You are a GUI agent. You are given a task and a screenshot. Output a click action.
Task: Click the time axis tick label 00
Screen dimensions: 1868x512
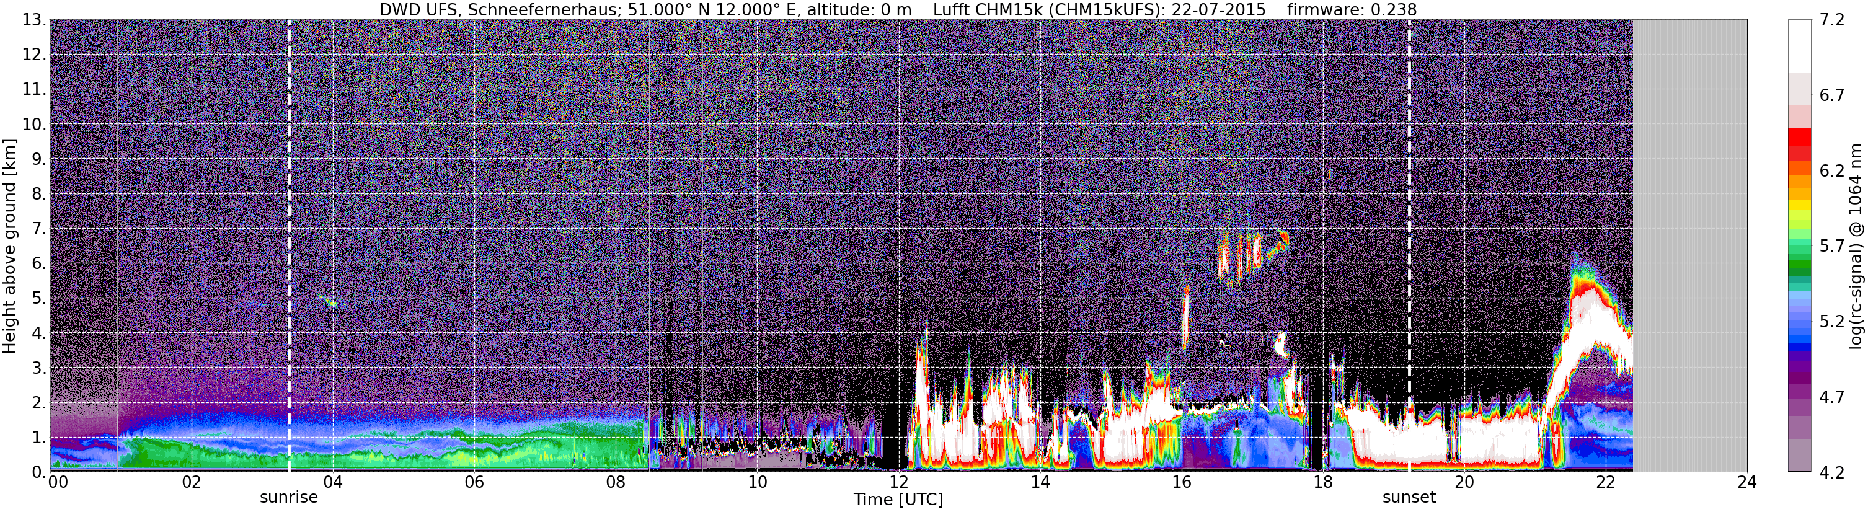point(58,482)
